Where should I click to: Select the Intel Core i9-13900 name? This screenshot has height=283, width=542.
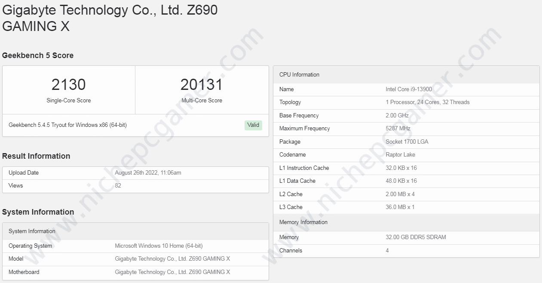[x=409, y=89]
